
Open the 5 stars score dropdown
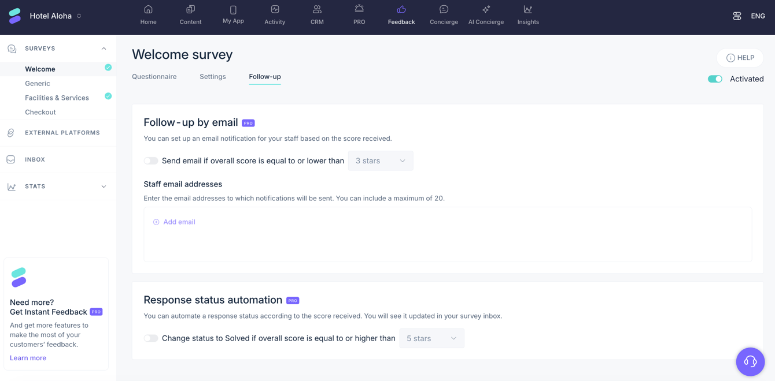pyautogui.click(x=431, y=338)
